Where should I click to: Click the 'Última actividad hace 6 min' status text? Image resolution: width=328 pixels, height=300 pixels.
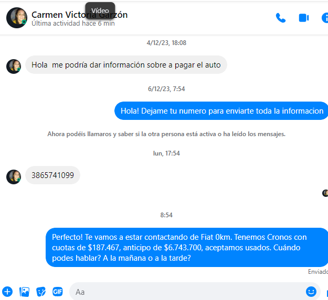[x=73, y=24]
